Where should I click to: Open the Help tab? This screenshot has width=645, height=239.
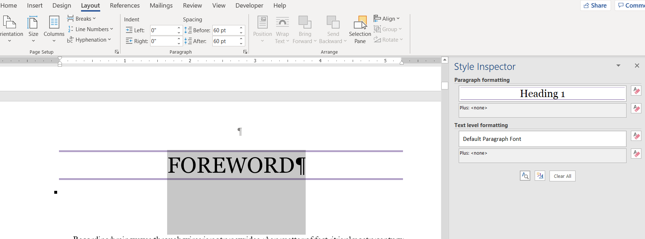[280, 5]
